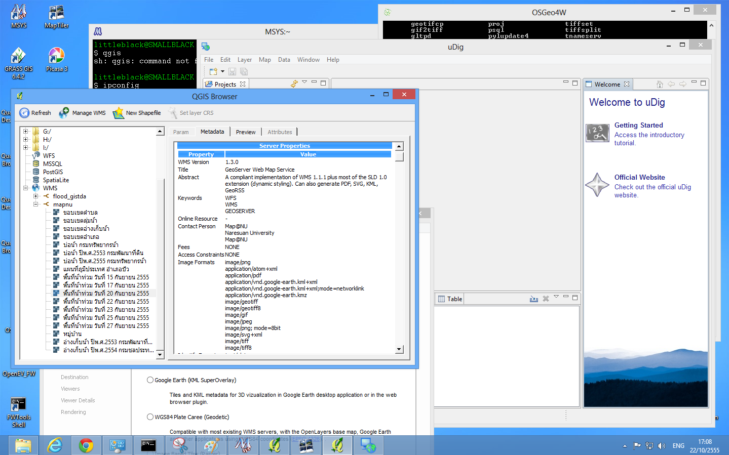729x455 pixels.
Task: Open Google Chrome from the taskbar
Action: coord(86,445)
